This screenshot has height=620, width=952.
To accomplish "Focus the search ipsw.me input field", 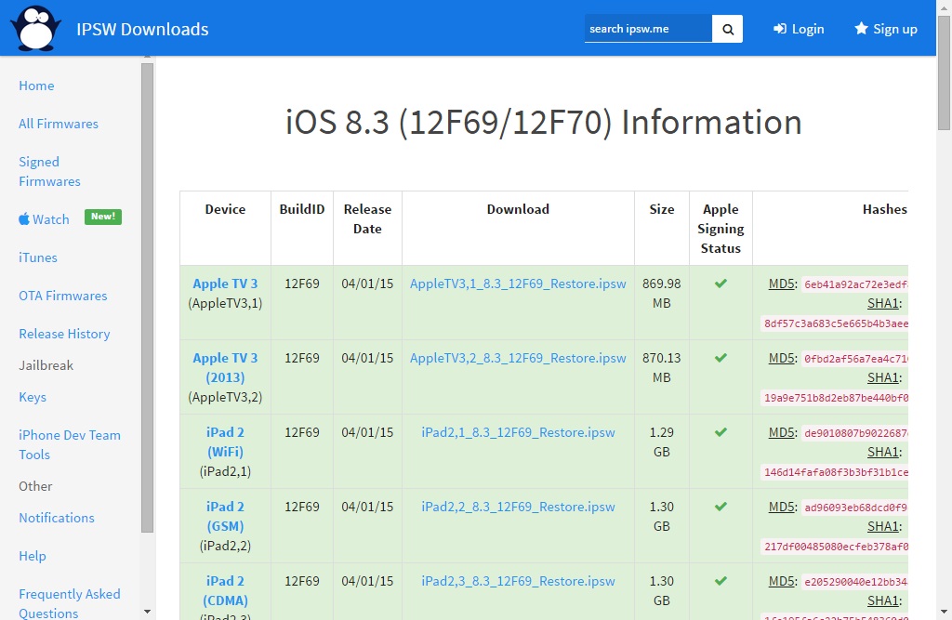I will [648, 29].
